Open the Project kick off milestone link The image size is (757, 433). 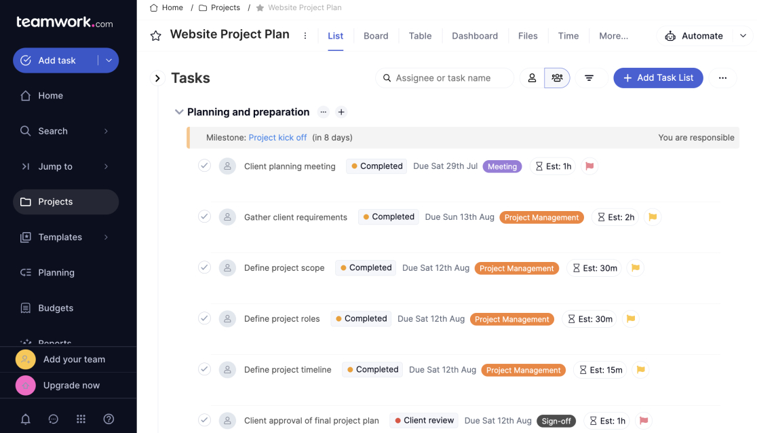click(277, 136)
